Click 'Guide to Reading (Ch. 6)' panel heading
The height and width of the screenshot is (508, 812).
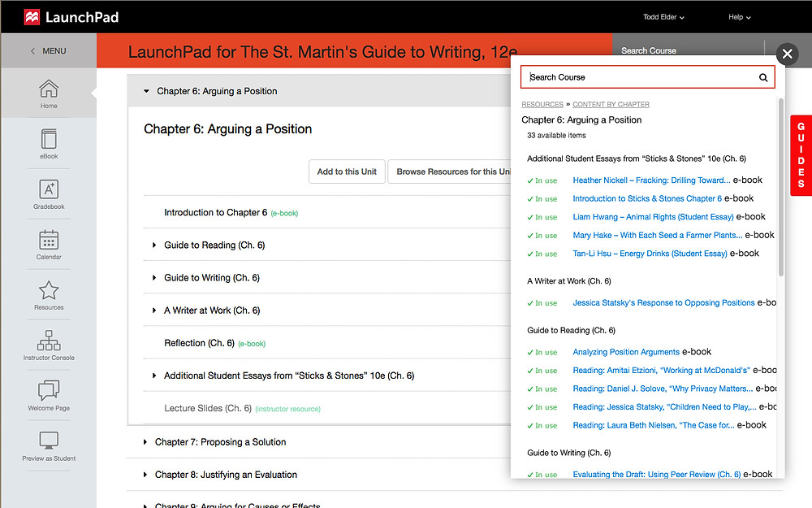(571, 330)
